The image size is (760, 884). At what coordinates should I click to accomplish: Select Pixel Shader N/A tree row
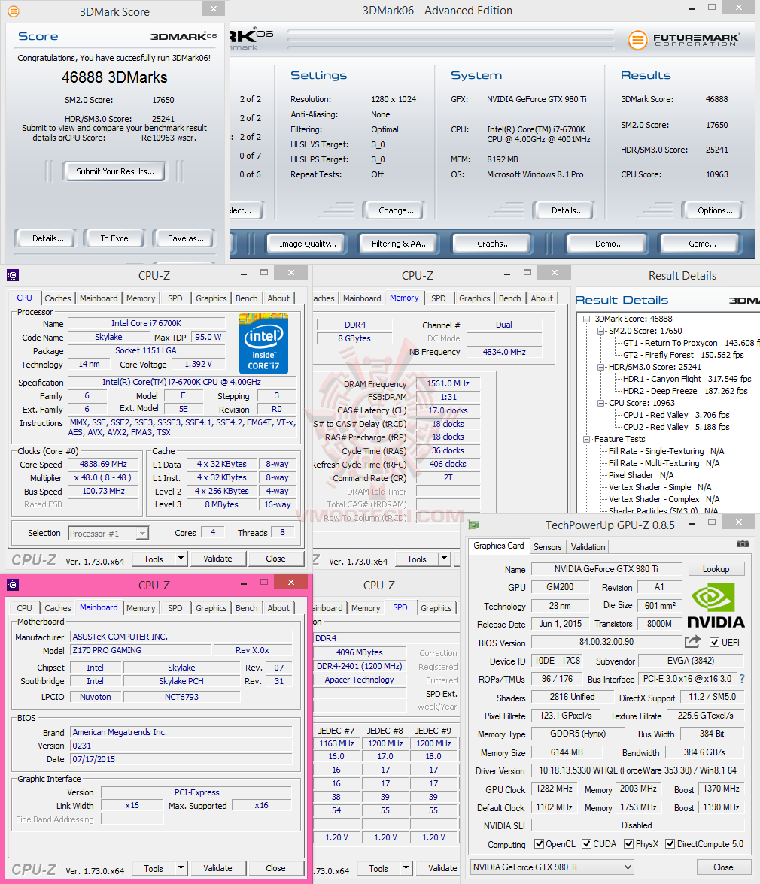point(641,475)
